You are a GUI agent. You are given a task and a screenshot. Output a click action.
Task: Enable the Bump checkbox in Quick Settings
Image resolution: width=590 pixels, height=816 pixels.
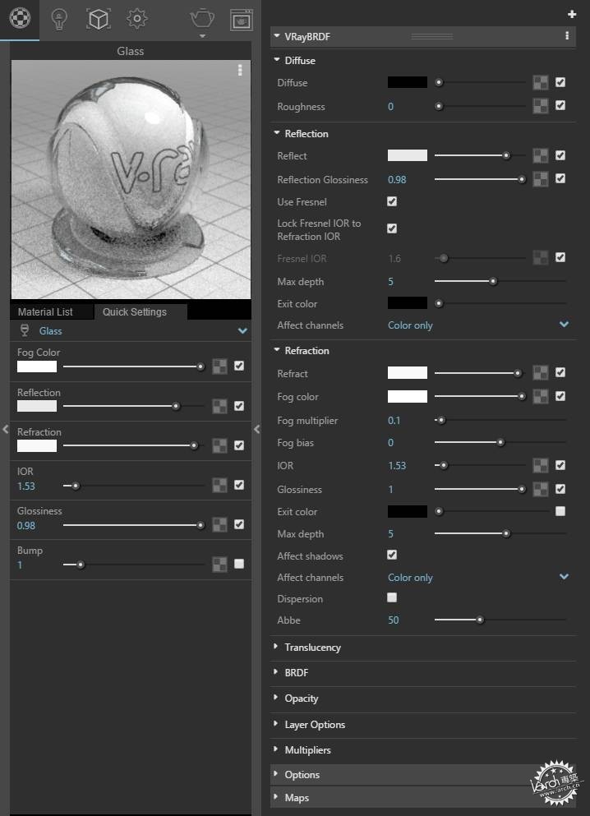(x=239, y=564)
